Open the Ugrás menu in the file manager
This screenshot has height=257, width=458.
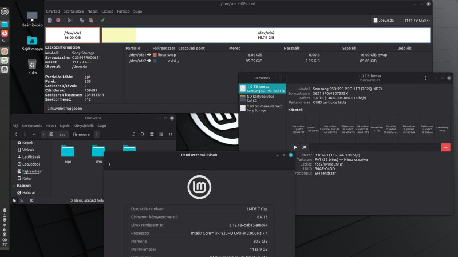point(65,126)
